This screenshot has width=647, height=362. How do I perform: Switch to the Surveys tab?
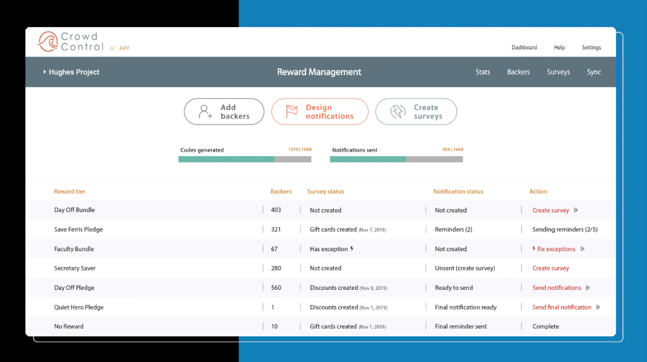click(x=558, y=72)
